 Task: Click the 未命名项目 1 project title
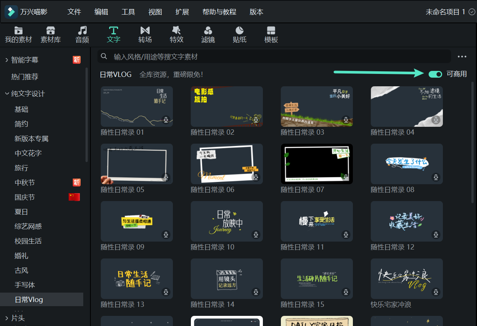pos(445,12)
